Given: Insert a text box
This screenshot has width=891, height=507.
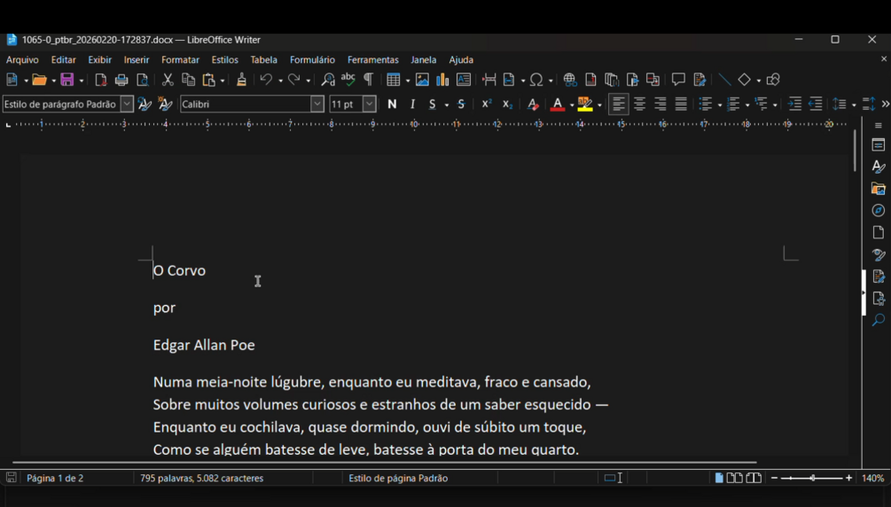Looking at the screenshot, I should click(463, 80).
